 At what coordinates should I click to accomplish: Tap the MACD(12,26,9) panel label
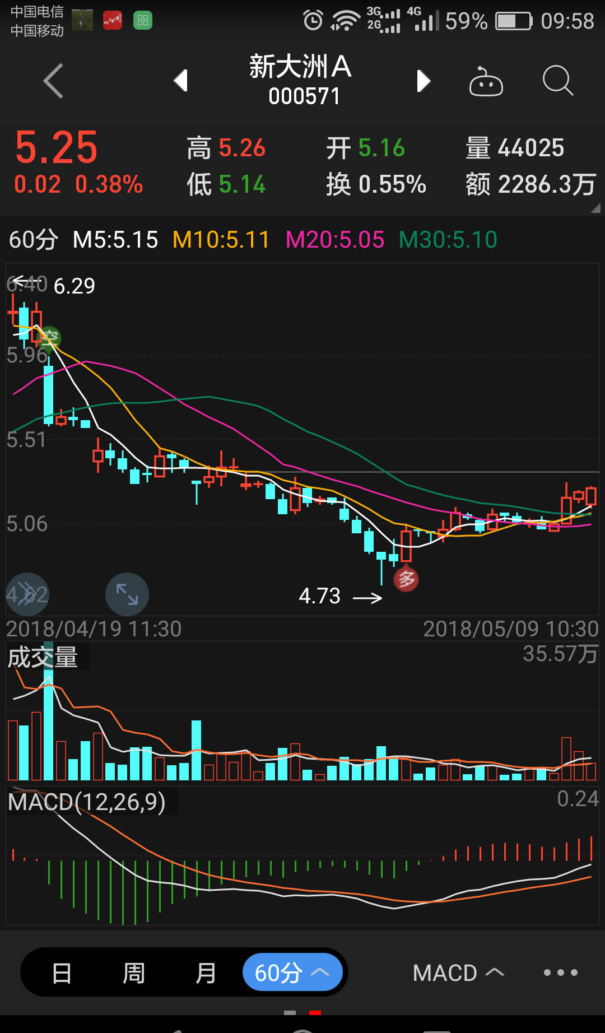point(87,802)
